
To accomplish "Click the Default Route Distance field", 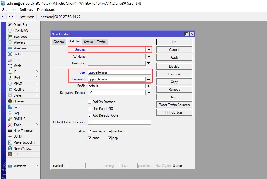I will coord(119,122).
